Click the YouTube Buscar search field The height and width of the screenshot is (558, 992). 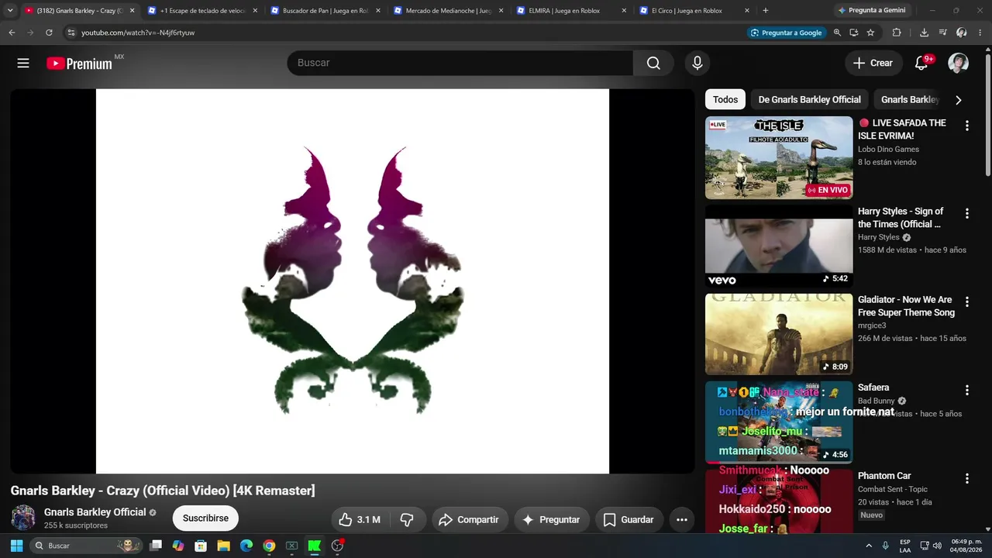(x=460, y=64)
